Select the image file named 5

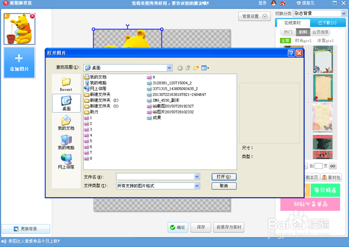point(88,141)
